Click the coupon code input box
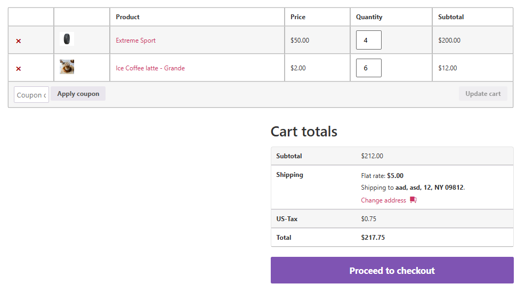 (31, 95)
